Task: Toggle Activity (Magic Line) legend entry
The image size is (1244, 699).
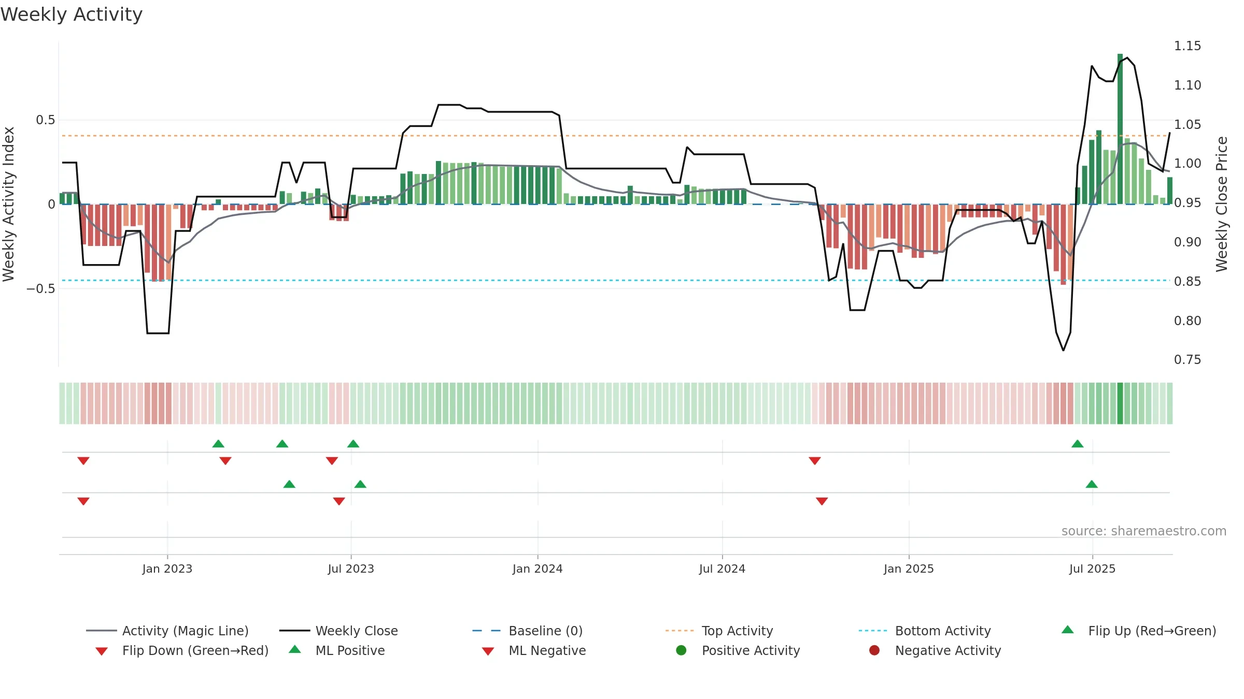Action: [x=167, y=631]
